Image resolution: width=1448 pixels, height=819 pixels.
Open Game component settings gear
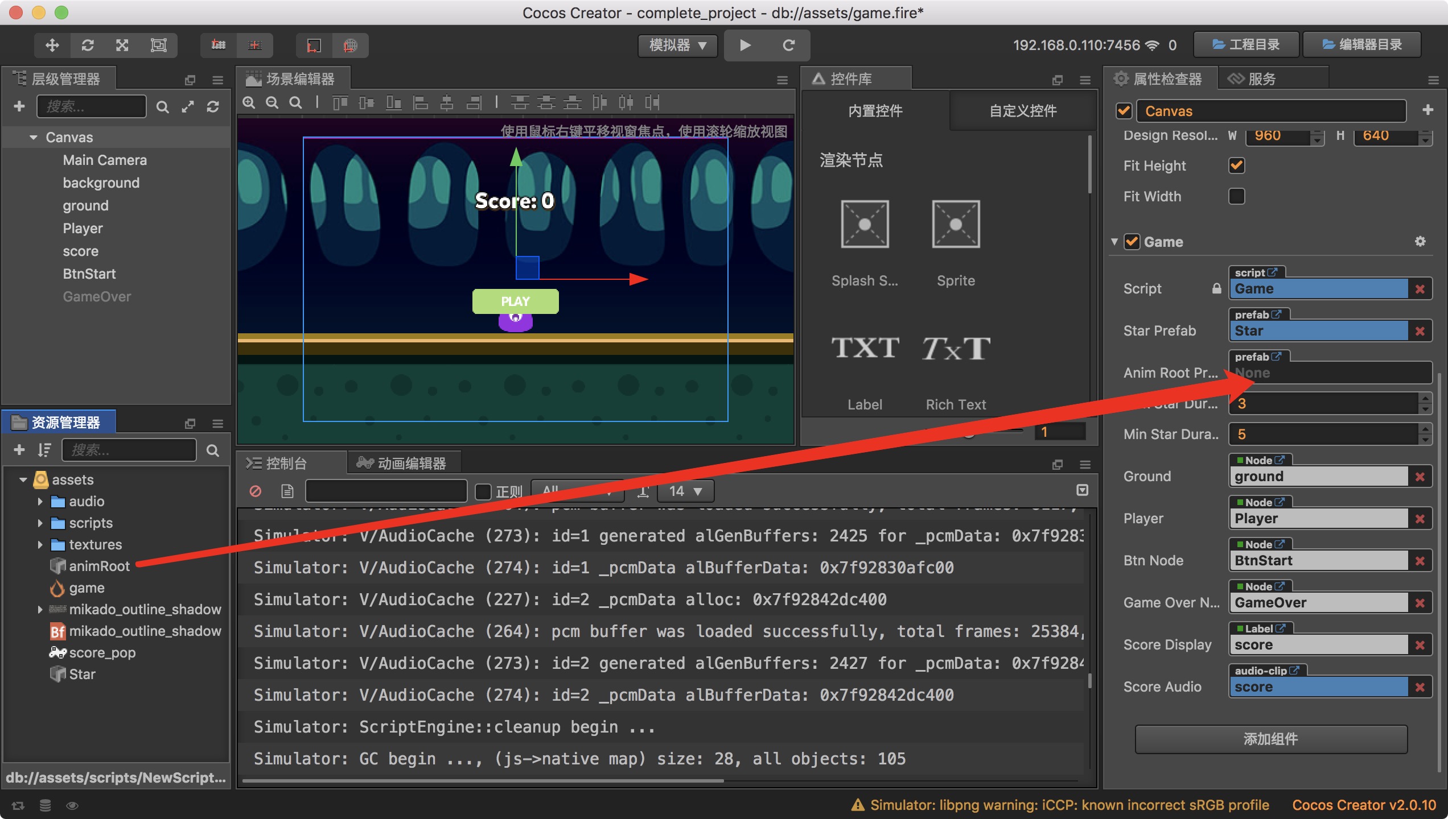point(1420,242)
